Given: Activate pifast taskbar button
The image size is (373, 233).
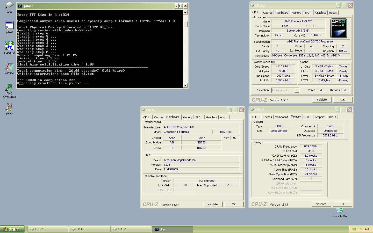Looking at the screenshot, I should (x=173, y=229).
